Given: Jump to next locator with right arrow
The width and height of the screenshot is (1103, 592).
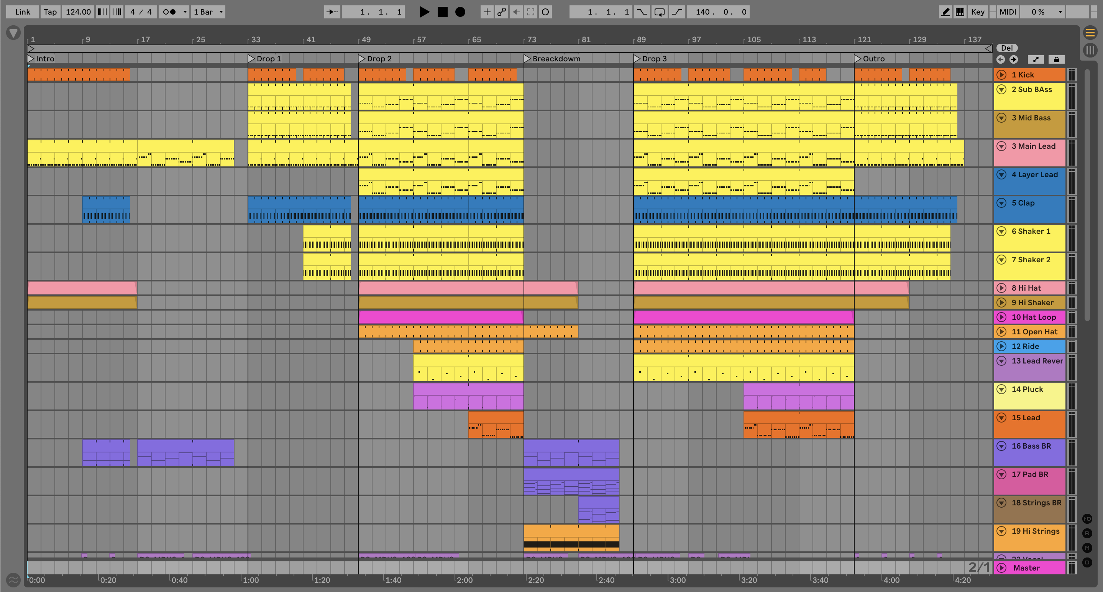Looking at the screenshot, I should (x=1013, y=59).
